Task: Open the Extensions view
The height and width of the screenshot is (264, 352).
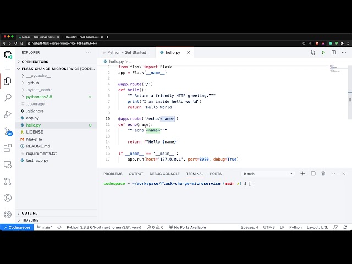Action: tap(8, 148)
